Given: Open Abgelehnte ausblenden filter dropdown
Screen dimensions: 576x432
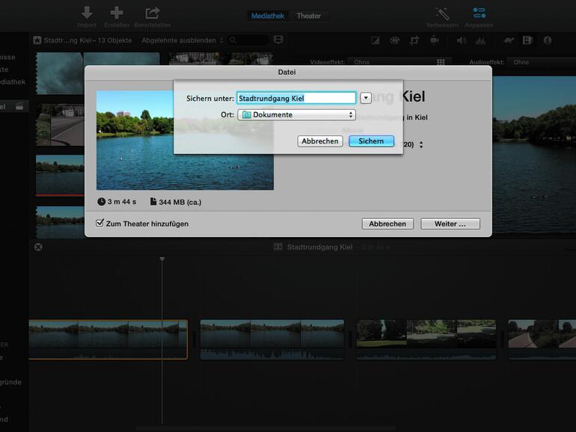Looking at the screenshot, I should point(182,40).
